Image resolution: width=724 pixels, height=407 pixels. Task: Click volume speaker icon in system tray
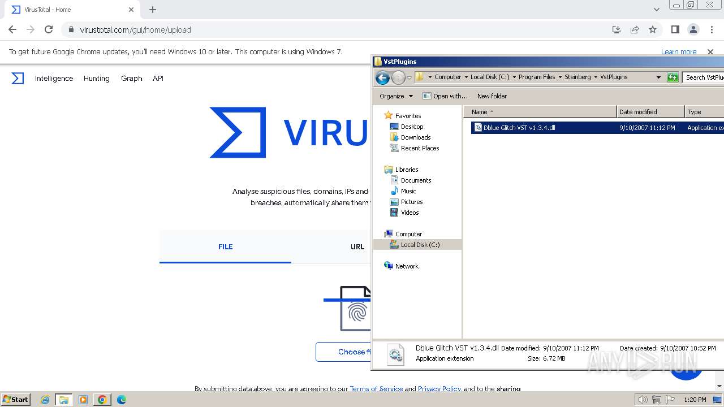point(643,400)
